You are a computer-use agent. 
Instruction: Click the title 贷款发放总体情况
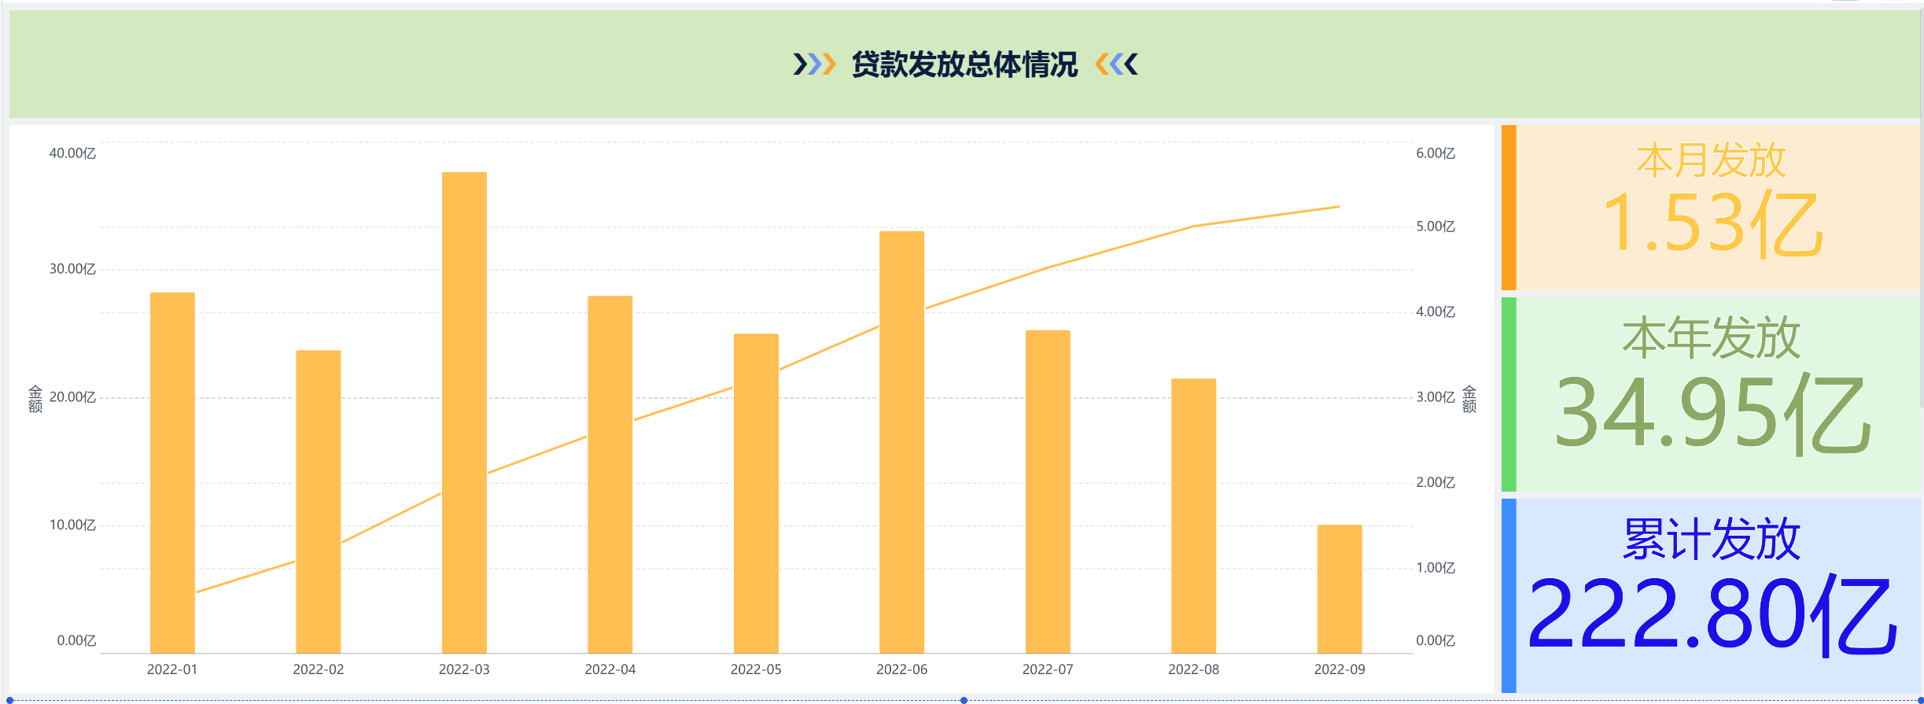(x=964, y=65)
